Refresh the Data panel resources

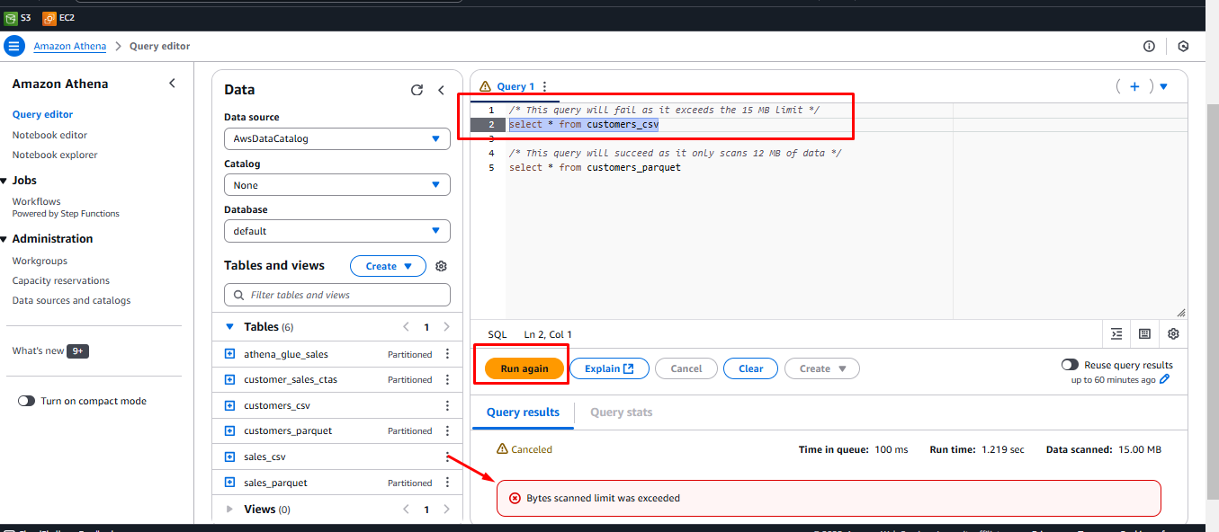(x=417, y=90)
